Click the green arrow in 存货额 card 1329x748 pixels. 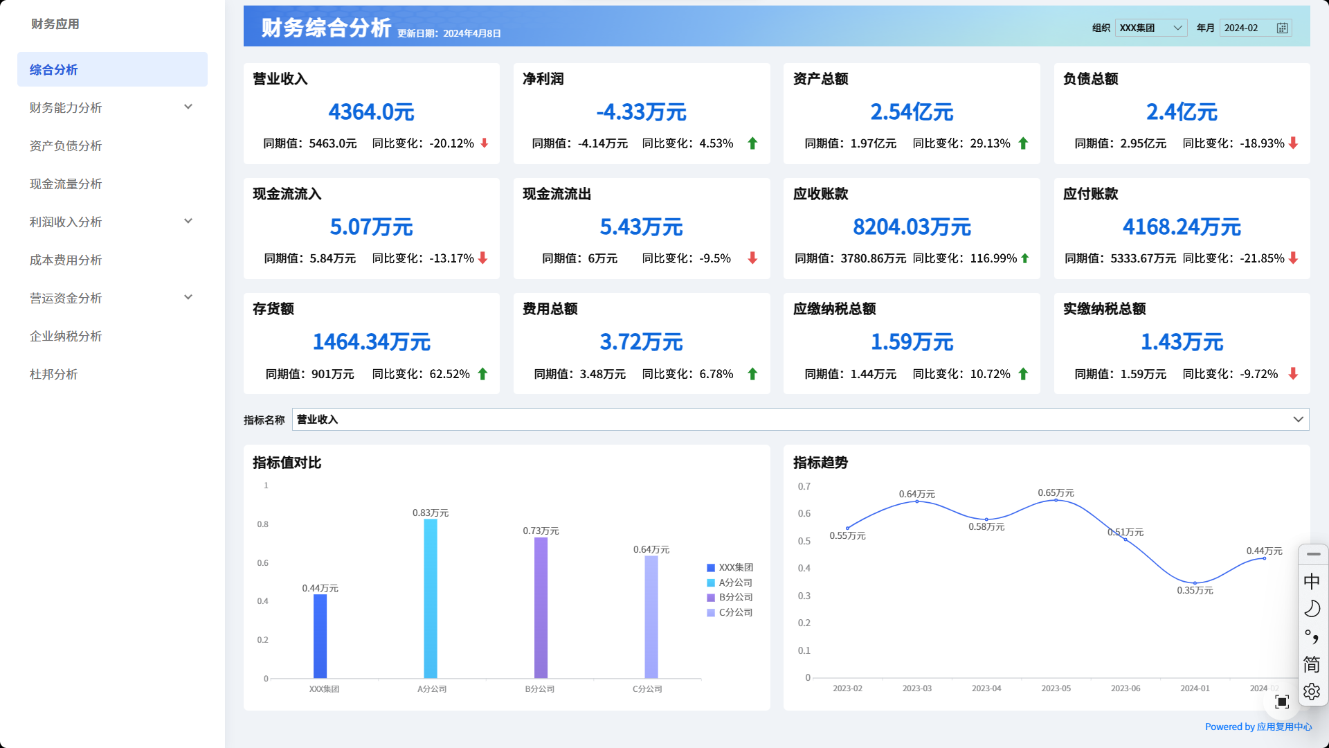pos(482,374)
